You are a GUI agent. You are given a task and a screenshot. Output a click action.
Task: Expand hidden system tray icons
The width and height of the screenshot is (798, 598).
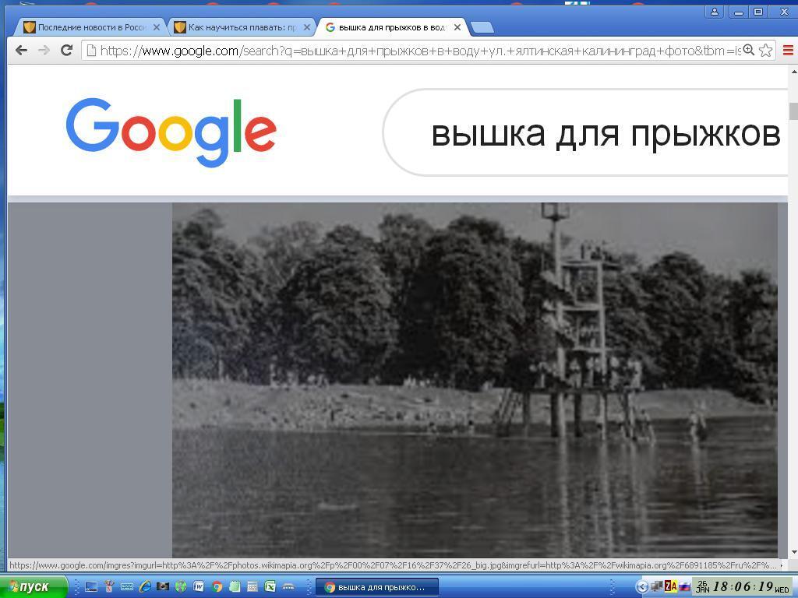pyautogui.click(x=641, y=586)
